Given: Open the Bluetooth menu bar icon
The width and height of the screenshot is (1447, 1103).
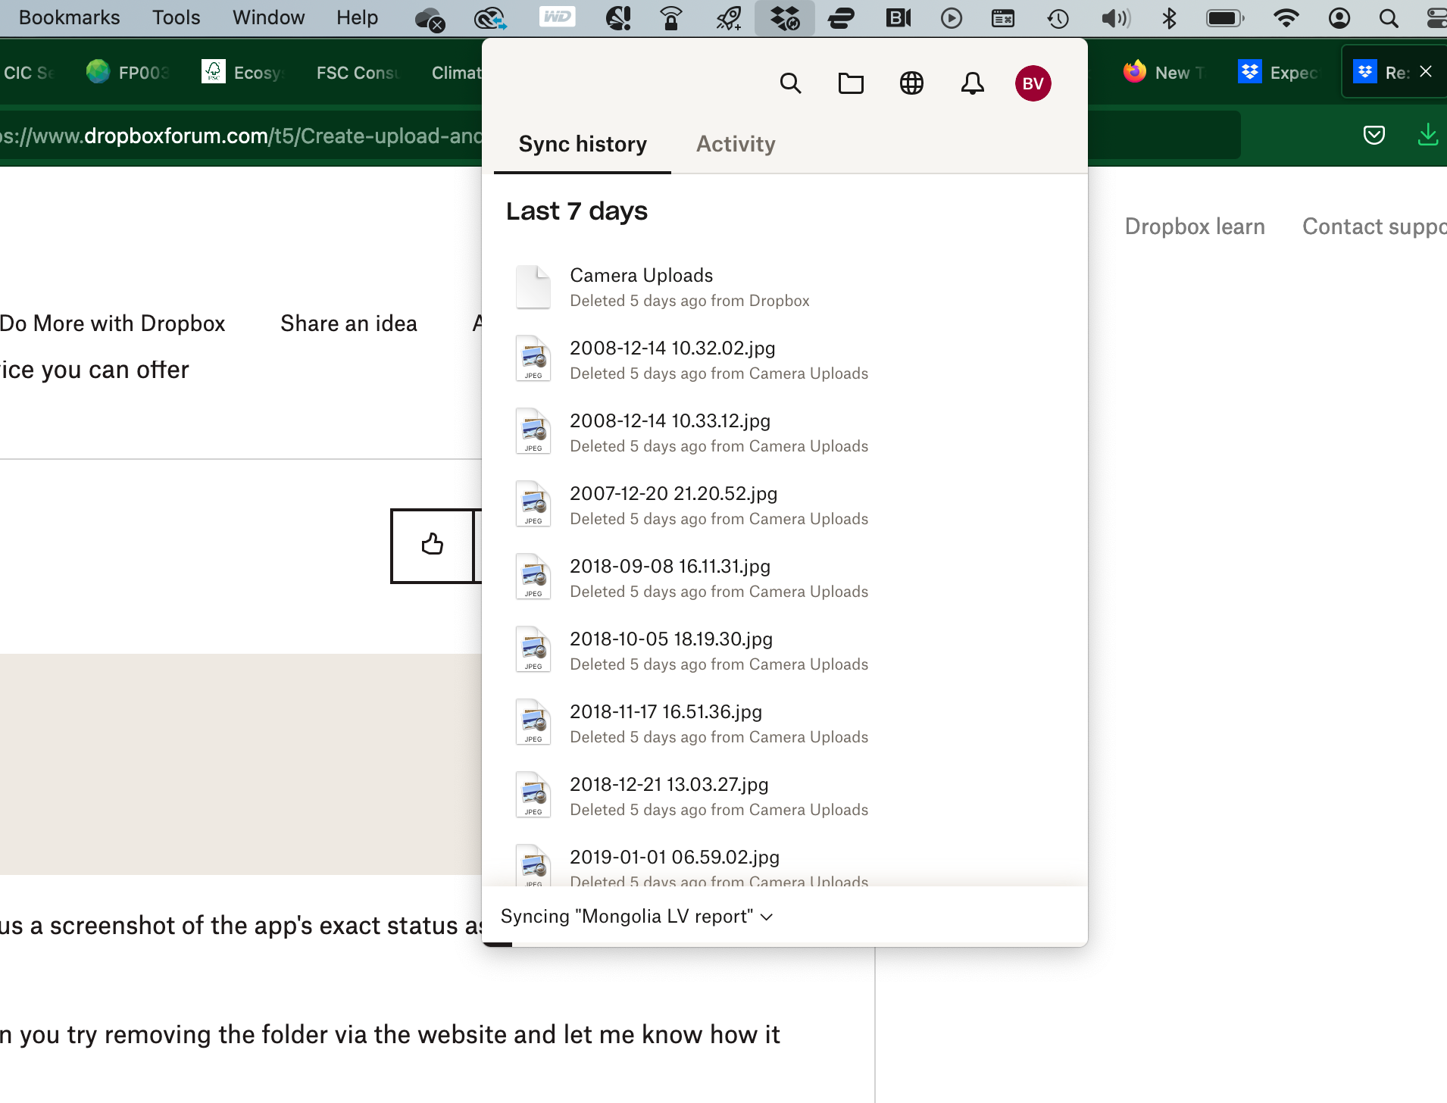Looking at the screenshot, I should (1169, 18).
